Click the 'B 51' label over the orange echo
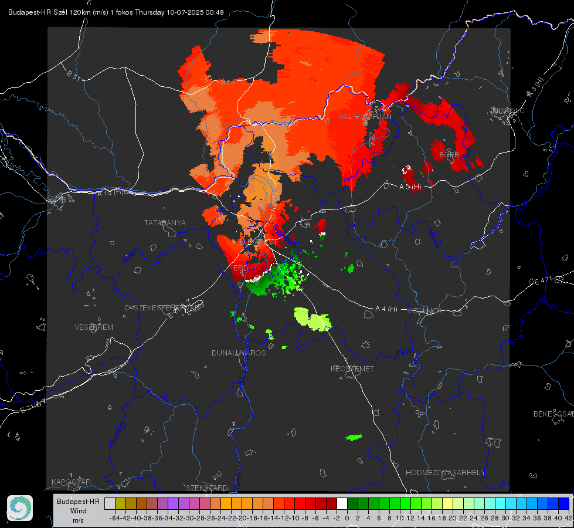 tap(227, 82)
